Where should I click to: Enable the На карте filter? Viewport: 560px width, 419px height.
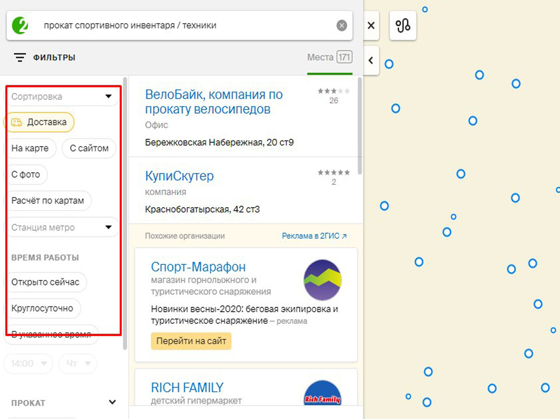tap(30, 148)
